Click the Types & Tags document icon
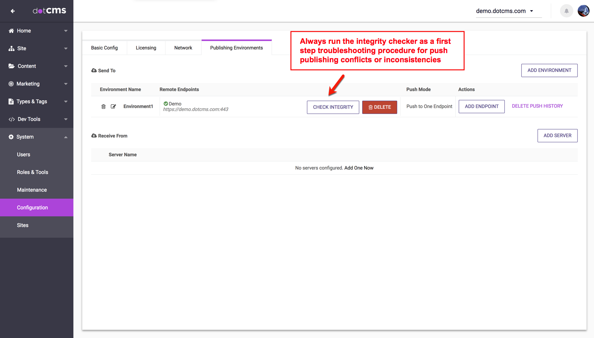 pyautogui.click(x=11, y=101)
